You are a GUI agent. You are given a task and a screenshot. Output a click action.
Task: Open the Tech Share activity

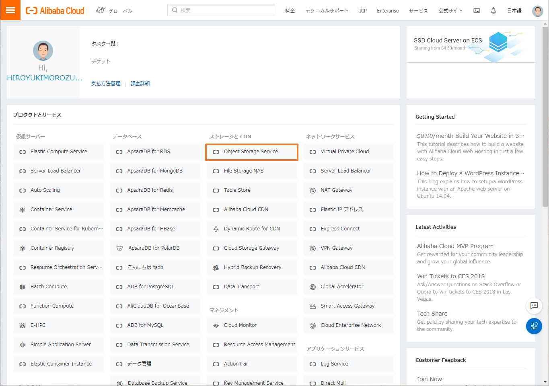tap(432, 314)
